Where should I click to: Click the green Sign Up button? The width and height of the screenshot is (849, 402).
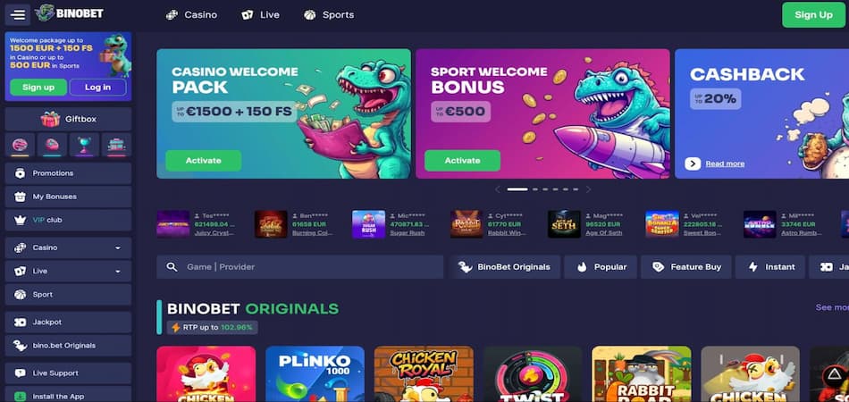[x=813, y=14]
